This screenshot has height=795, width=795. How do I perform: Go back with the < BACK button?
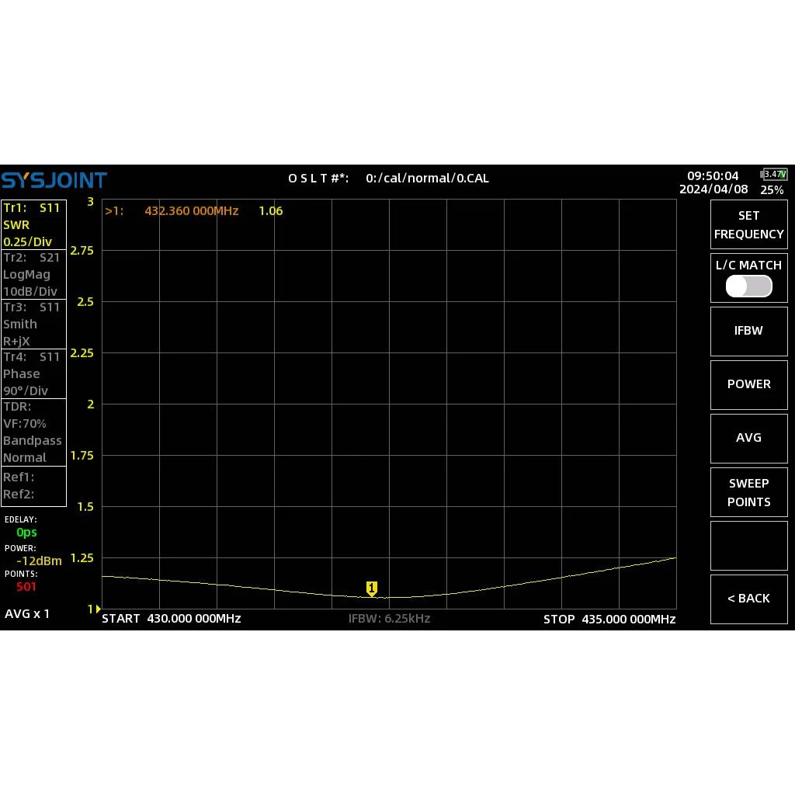click(748, 599)
